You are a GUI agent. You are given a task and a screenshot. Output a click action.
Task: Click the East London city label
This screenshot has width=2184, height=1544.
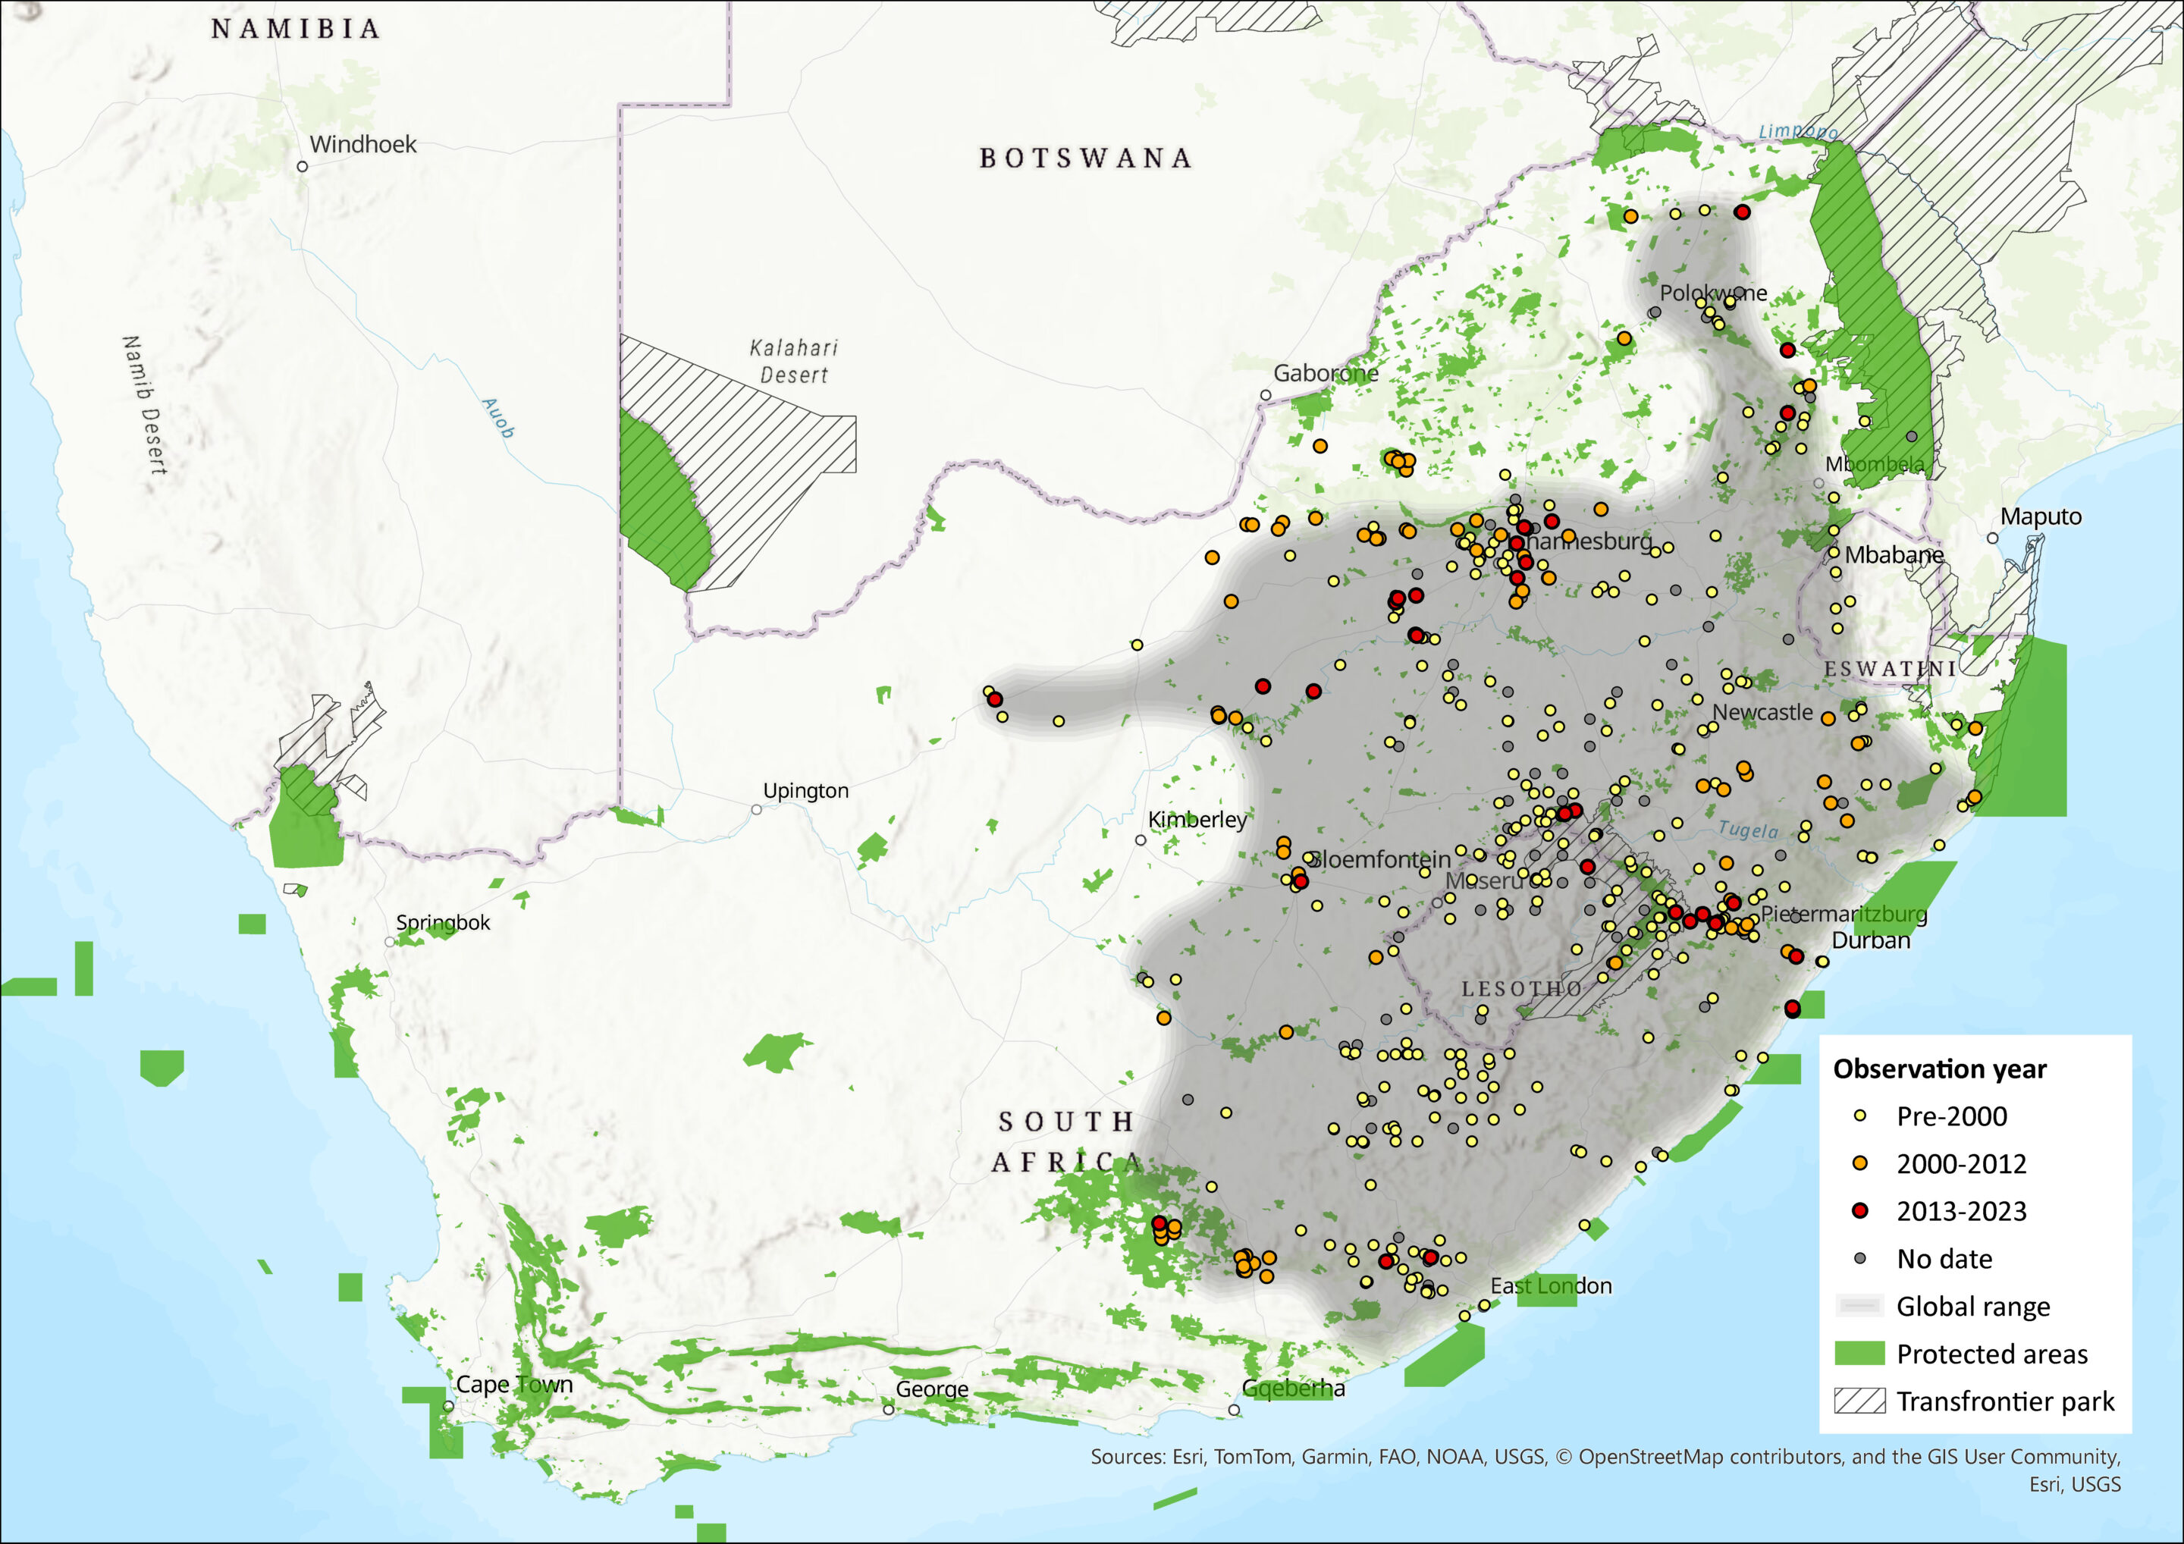click(1551, 1286)
